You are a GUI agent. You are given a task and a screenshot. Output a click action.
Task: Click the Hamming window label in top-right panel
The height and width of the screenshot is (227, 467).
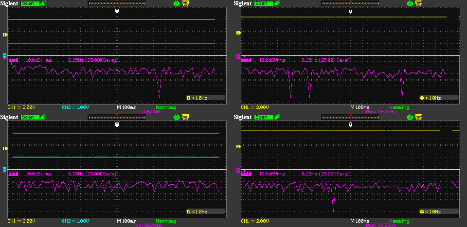pos(399,107)
